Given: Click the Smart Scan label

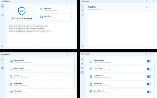Looking at the screenshot, I should pos(47,9).
